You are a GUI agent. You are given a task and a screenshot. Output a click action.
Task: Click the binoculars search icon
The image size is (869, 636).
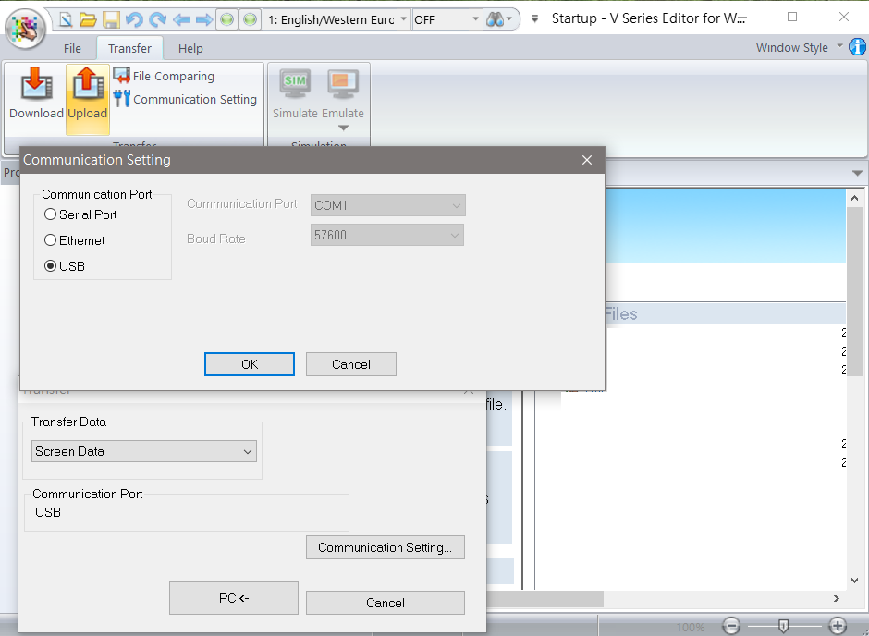tap(496, 19)
